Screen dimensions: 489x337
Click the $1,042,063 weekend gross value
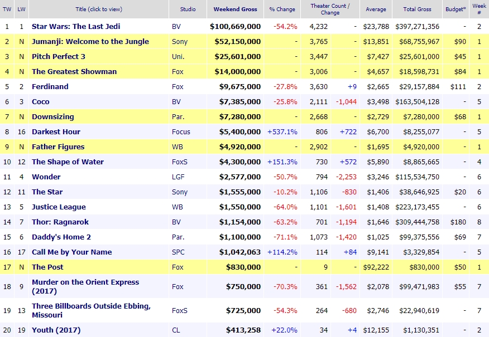pos(240,252)
